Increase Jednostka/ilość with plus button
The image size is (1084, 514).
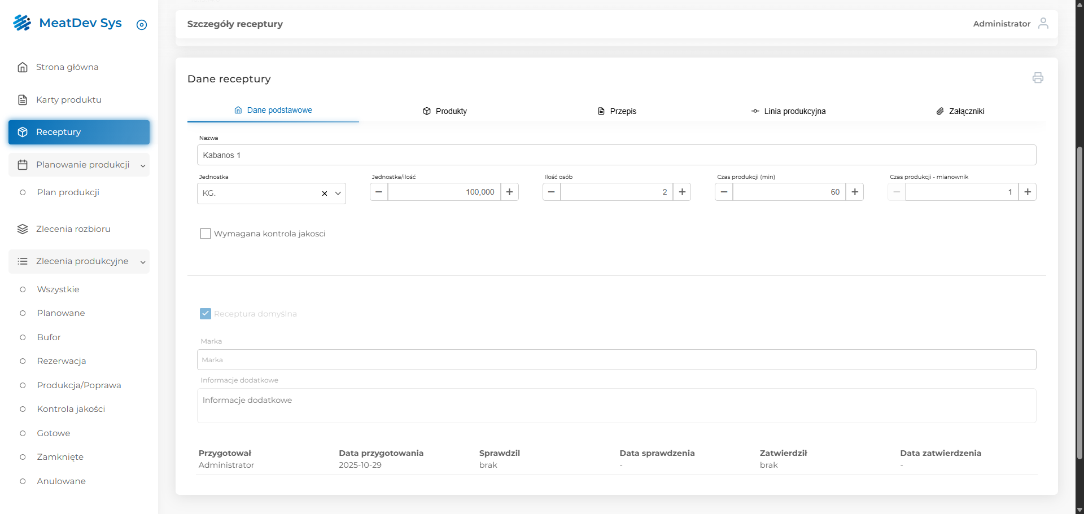(509, 192)
